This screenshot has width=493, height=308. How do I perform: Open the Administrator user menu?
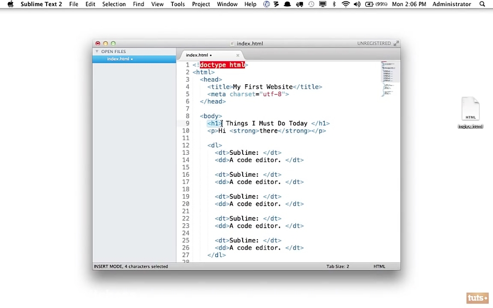(451, 4)
